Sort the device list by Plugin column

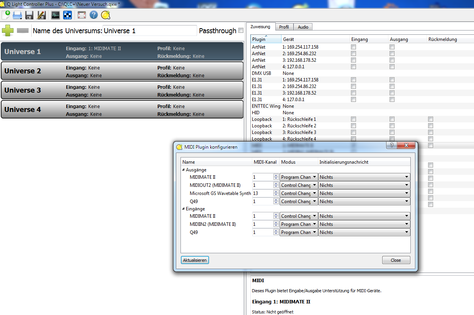(266, 39)
